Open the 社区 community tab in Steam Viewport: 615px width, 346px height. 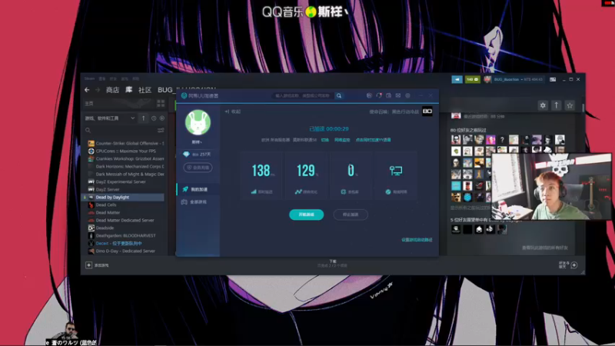pos(145,90)
